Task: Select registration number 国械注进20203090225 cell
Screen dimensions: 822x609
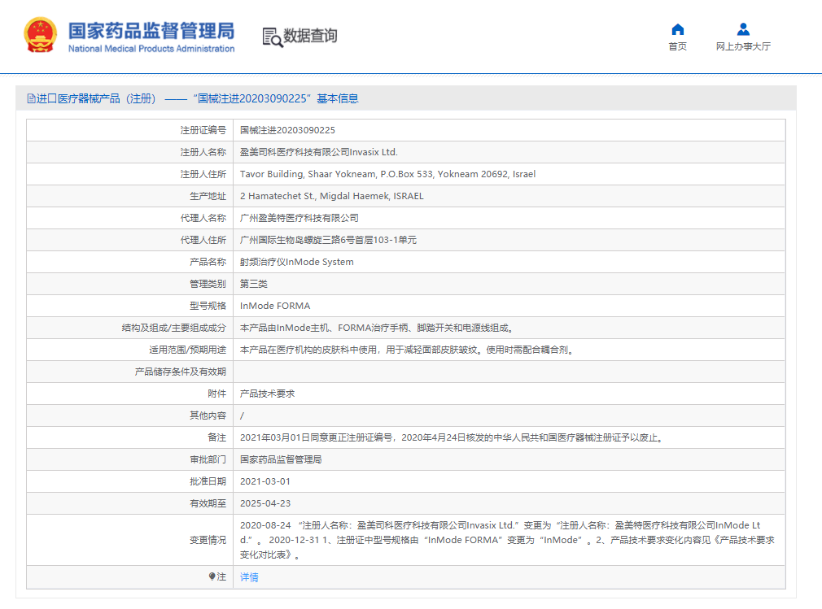Action: 287,130
